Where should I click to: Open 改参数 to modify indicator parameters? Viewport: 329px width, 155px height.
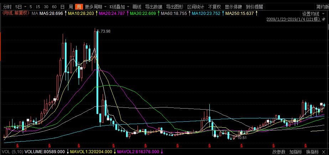coord(279,152)
